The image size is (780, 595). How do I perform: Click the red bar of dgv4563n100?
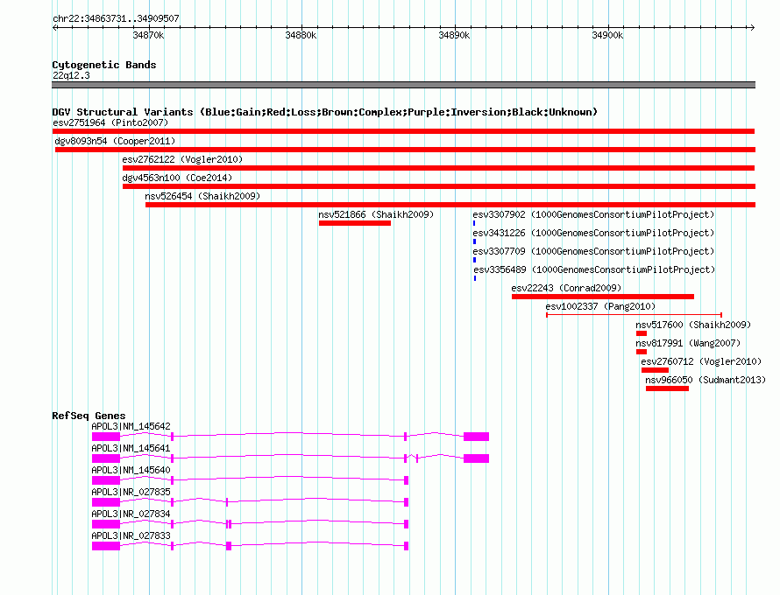point(439,186)
